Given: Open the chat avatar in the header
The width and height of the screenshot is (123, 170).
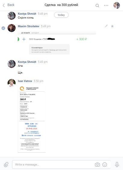Looking at the screenshot, I should point(117,5).
